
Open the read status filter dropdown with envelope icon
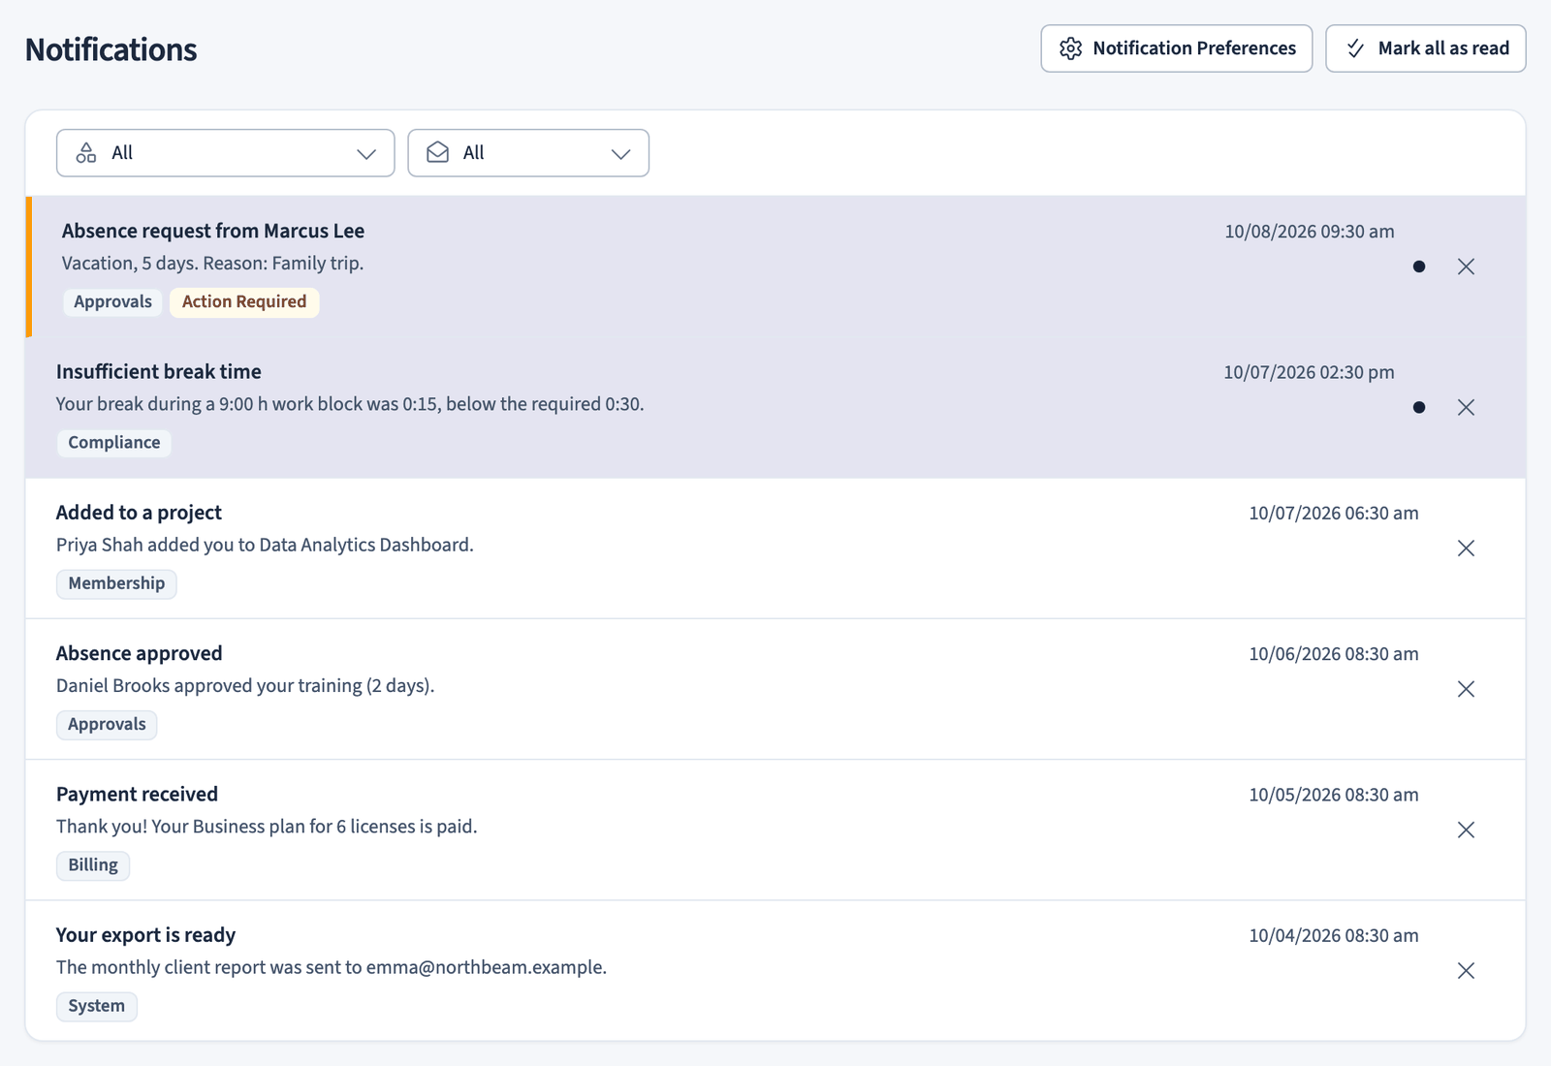(x=528, y=153)
